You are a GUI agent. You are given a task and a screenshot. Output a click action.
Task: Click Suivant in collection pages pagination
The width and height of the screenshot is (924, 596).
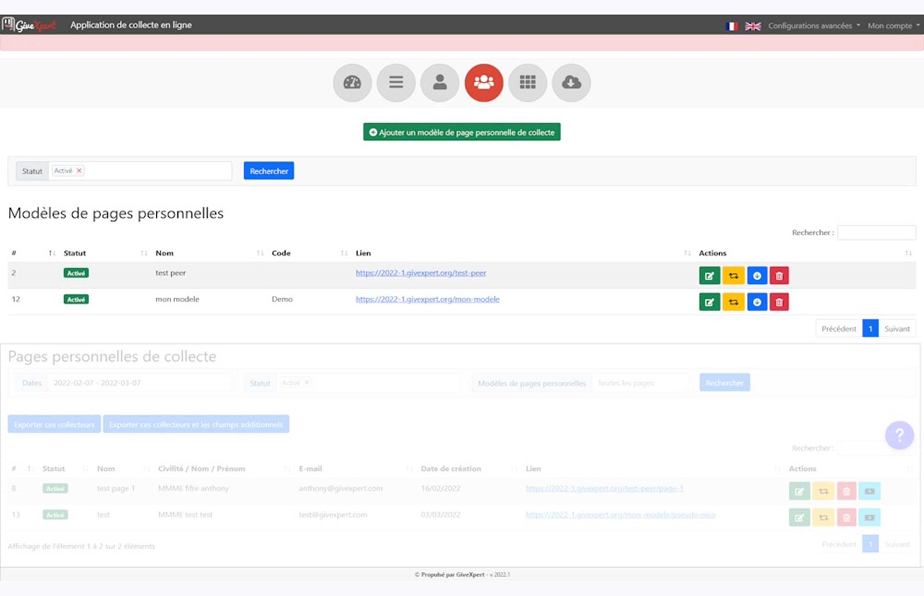click(x=897, y=544)
